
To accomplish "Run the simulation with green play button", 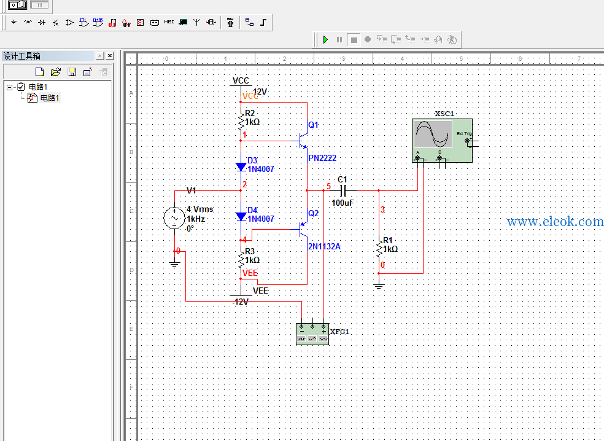I will [x=325, y=39].
